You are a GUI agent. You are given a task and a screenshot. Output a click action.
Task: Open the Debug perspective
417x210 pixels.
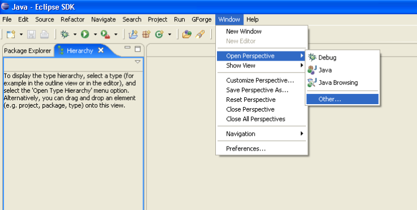342,58
